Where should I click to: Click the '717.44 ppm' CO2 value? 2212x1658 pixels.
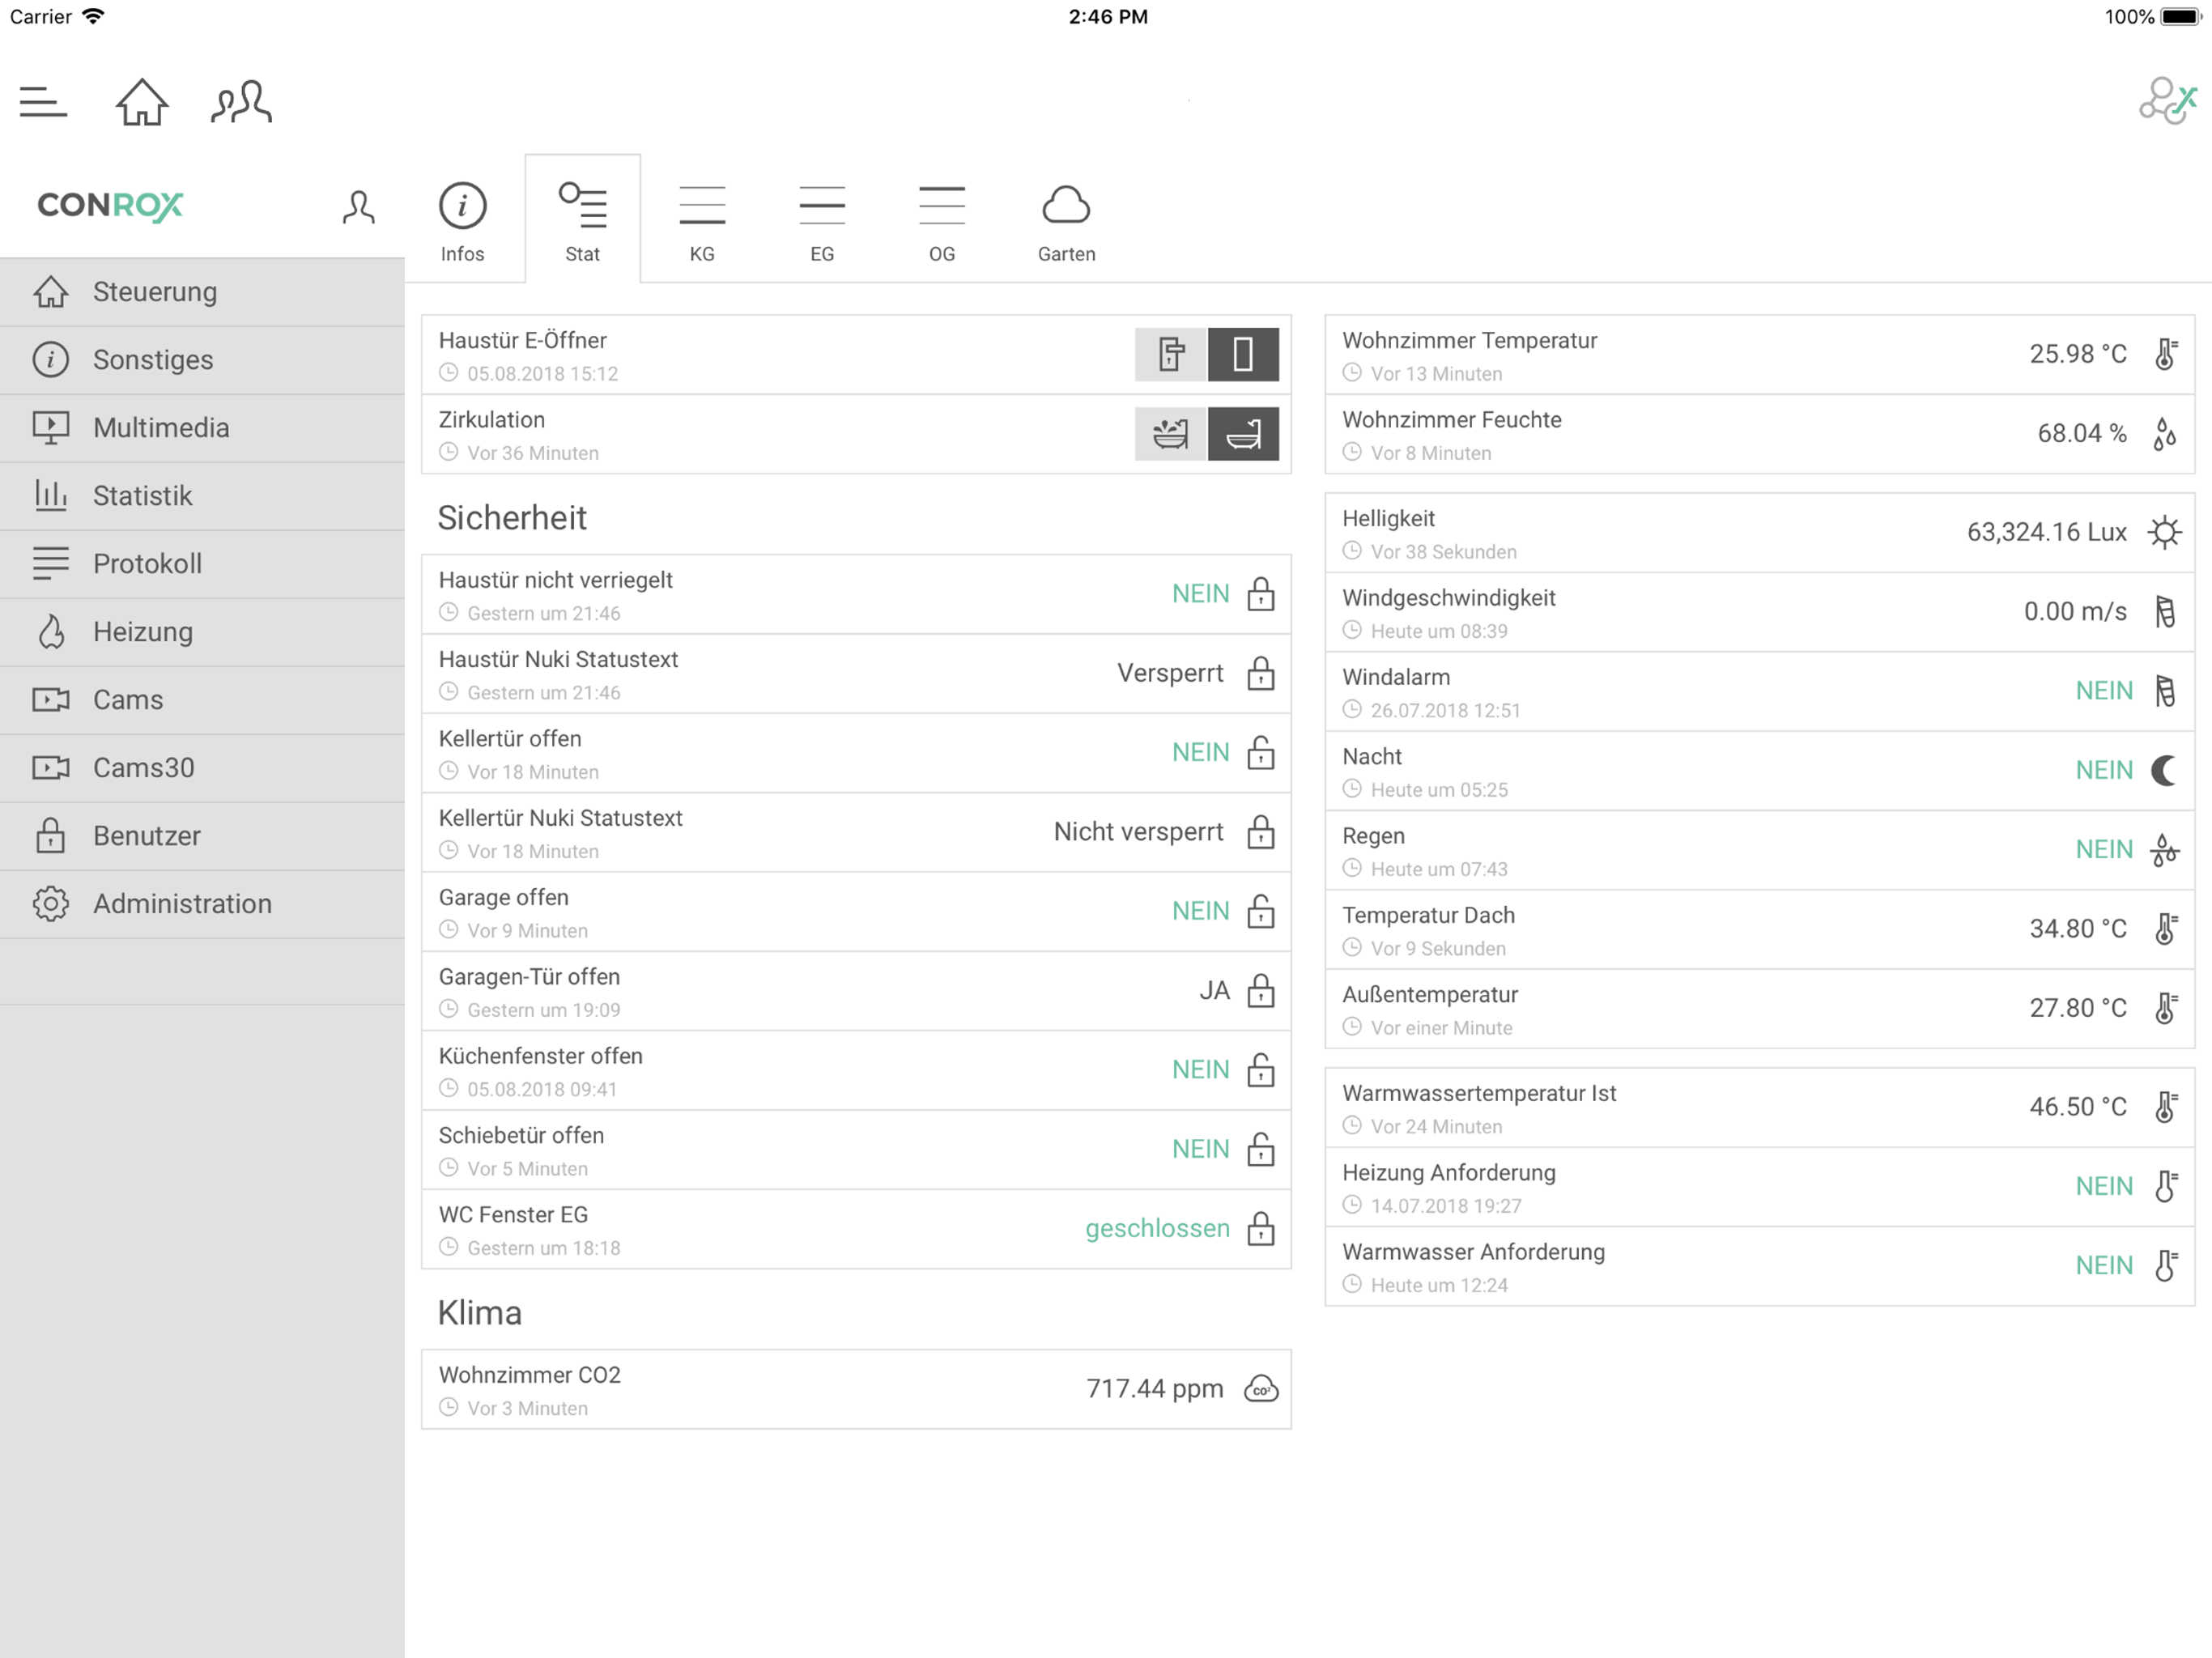click(x=1155, y=1389)
